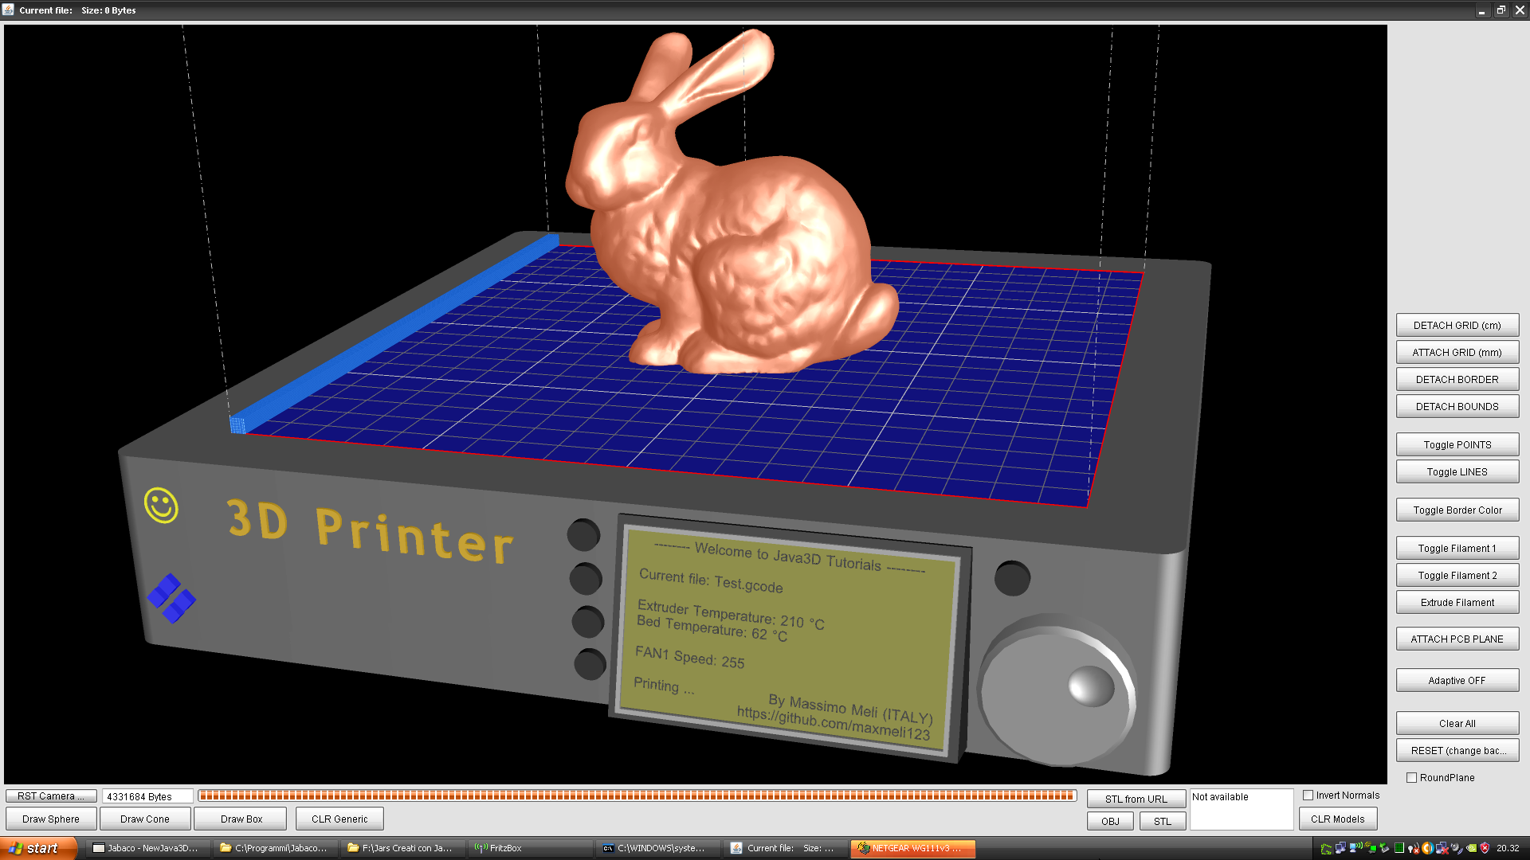Open the volume speaker tray icon
Viewport: 1530px width, 860px height.
[x=1456, y=848]
